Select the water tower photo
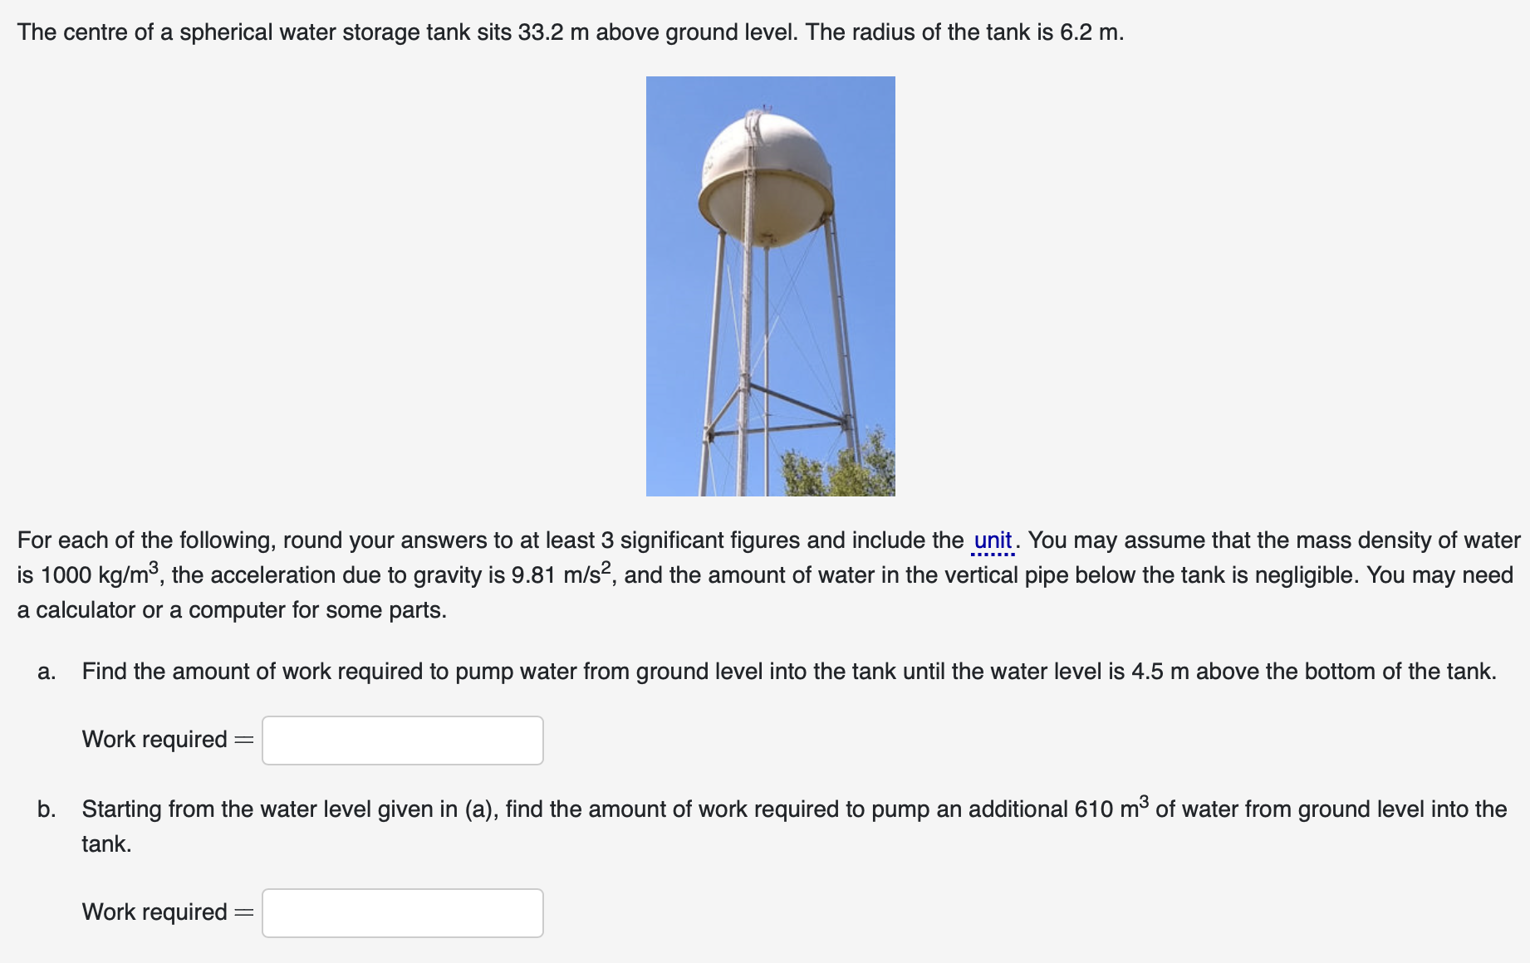1530x963 pixels. coord(770,286)
